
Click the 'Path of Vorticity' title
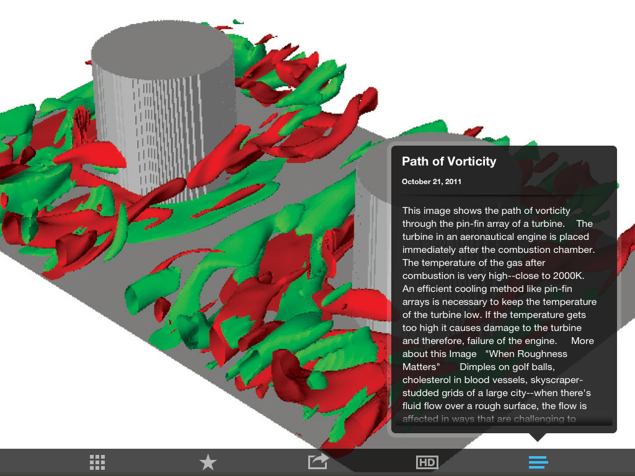(449, 162)
